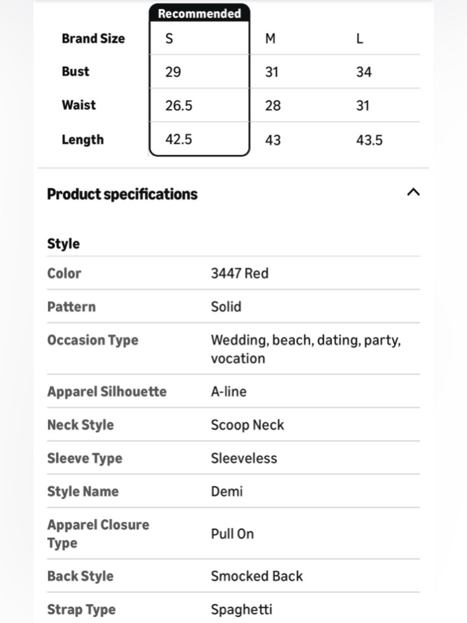Collapse the Product specifications section chevron
Screen dimensions: 467x623
coord(413,192)
